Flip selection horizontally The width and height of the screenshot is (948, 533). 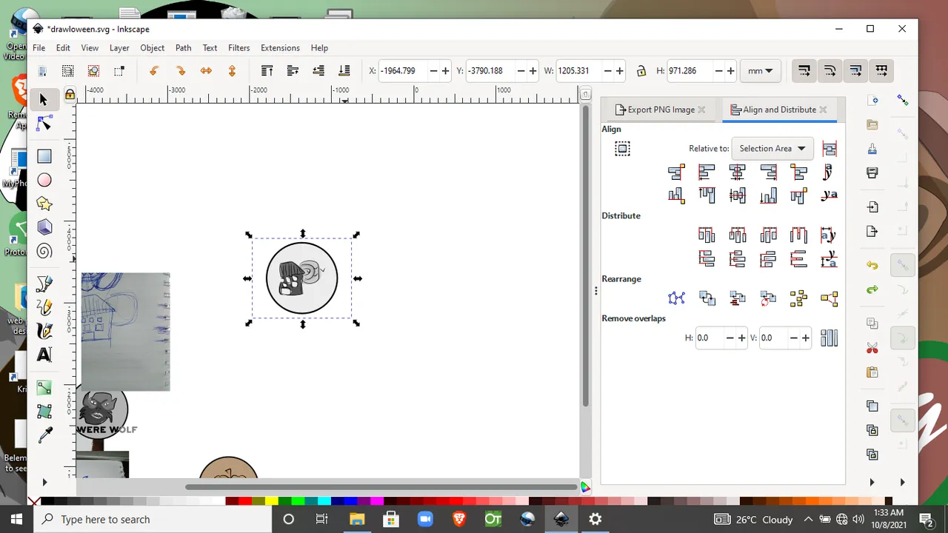click(206, 71)
